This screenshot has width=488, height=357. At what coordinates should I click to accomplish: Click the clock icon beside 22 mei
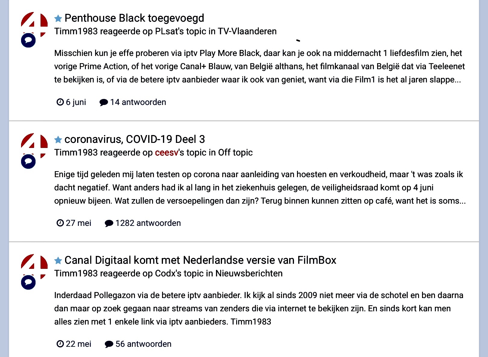point(60,344)
